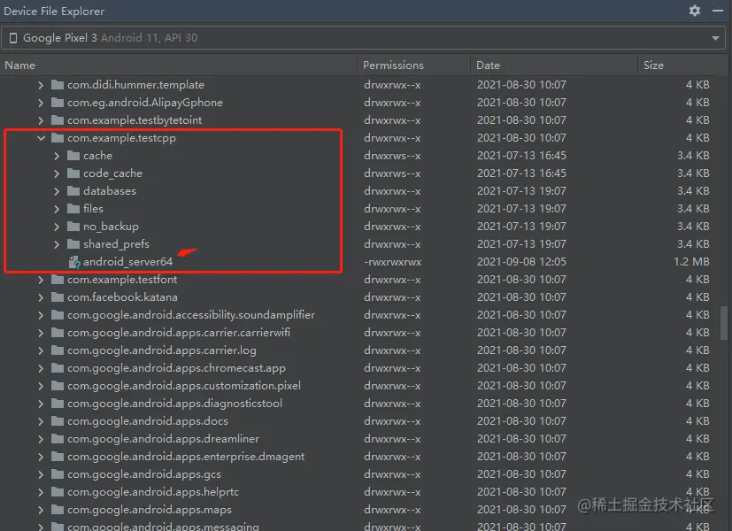Click the -rwxrwxrwx permissions value

(x=393, y=262)
